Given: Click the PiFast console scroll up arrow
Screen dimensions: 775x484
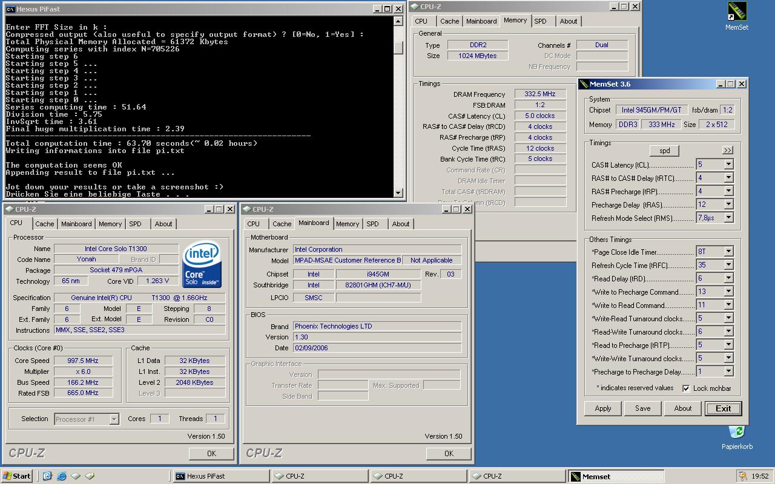Looking at the screenshot, I should pos(398,21).
